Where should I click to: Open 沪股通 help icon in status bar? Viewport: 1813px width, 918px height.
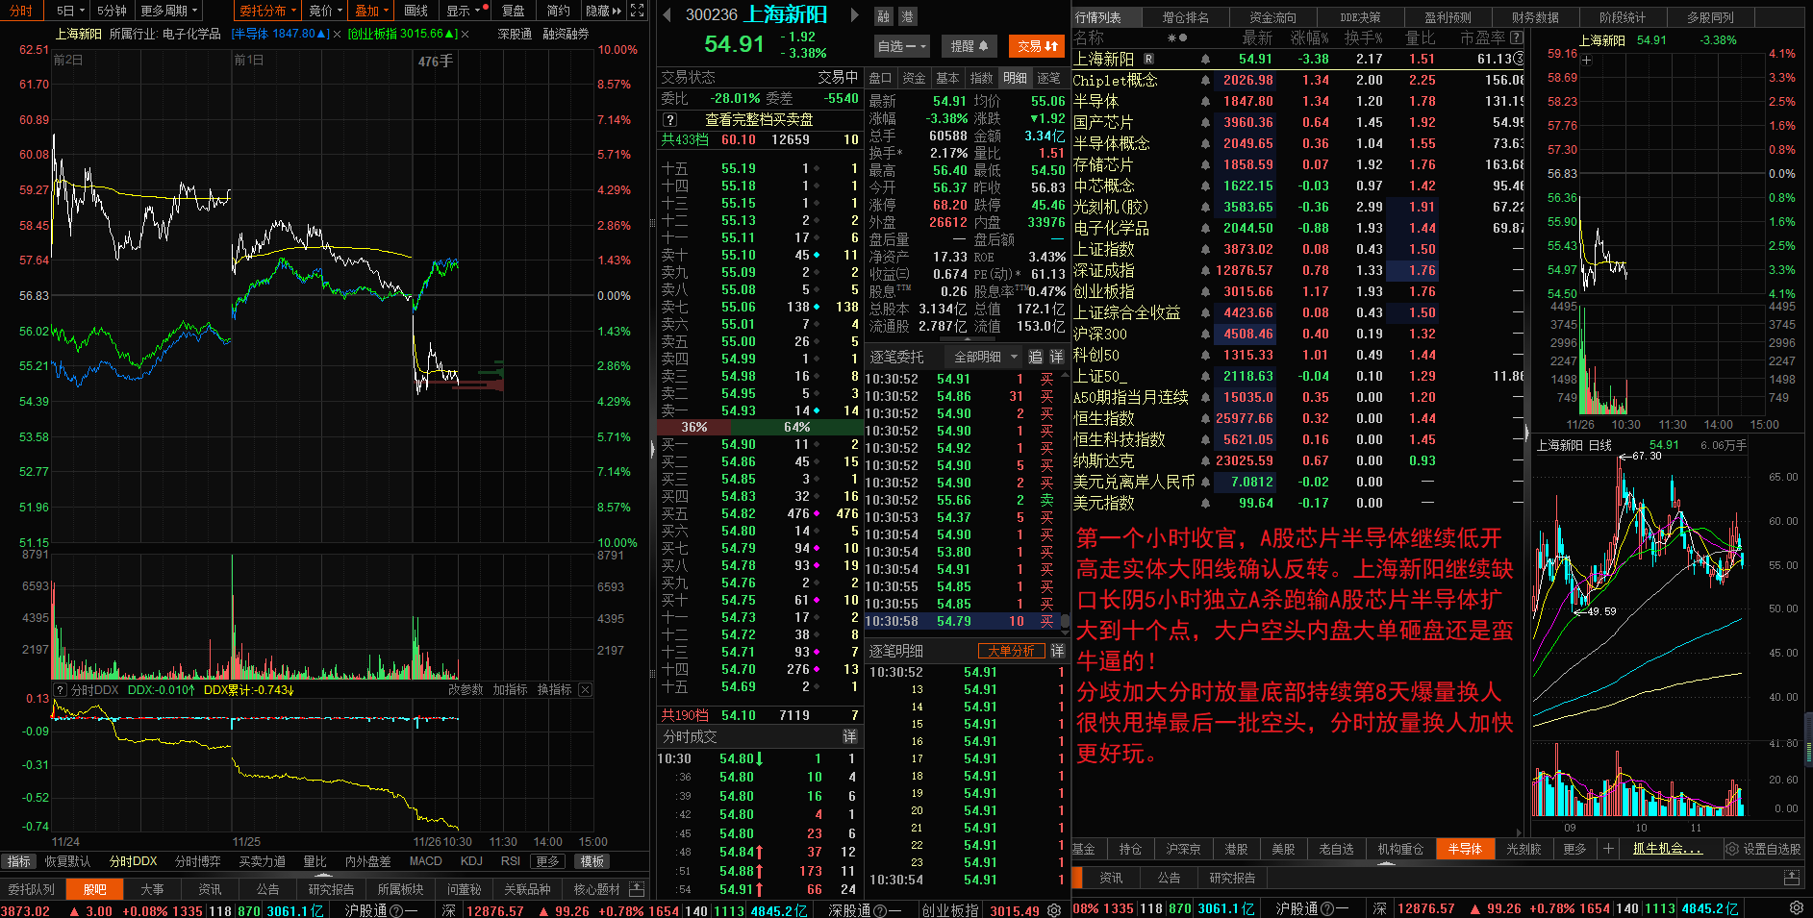(396, 909)
